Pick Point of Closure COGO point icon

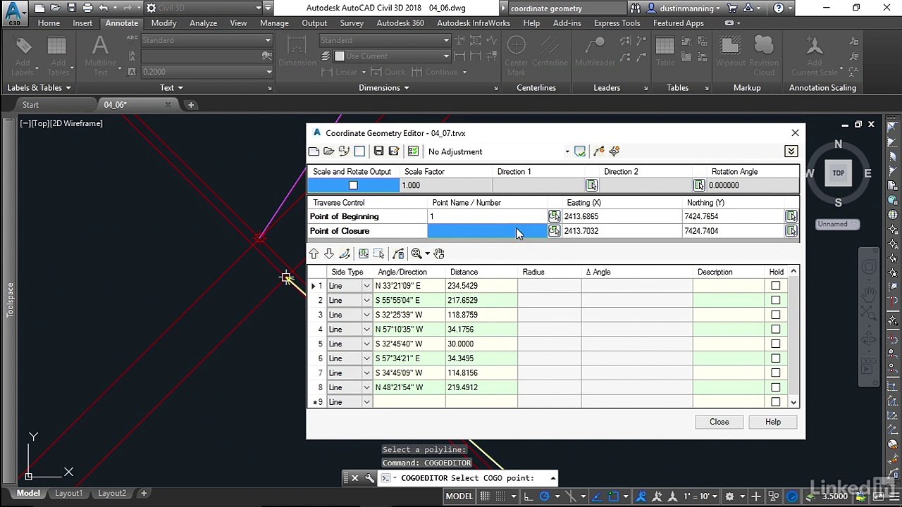pos(554,231)
